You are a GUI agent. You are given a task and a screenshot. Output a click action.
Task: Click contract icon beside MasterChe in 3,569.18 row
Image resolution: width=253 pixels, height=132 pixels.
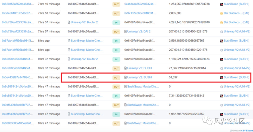[x=69, y=41]
